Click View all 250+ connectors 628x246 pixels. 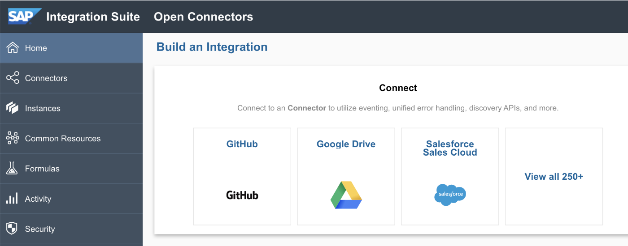[554, 176]
